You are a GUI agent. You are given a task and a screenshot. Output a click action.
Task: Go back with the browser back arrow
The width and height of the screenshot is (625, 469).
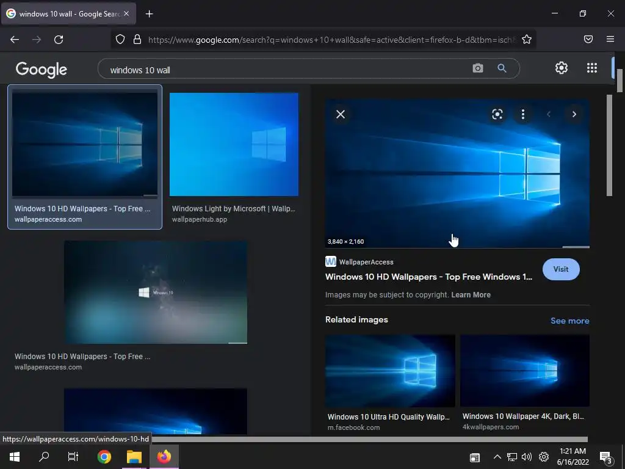(x=15, y=40)
